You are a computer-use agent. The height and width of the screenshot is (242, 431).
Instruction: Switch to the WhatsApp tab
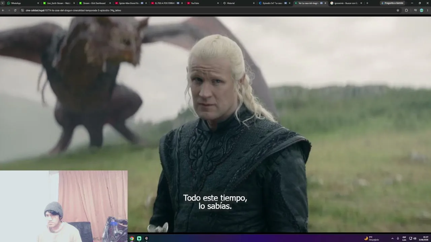23,3
